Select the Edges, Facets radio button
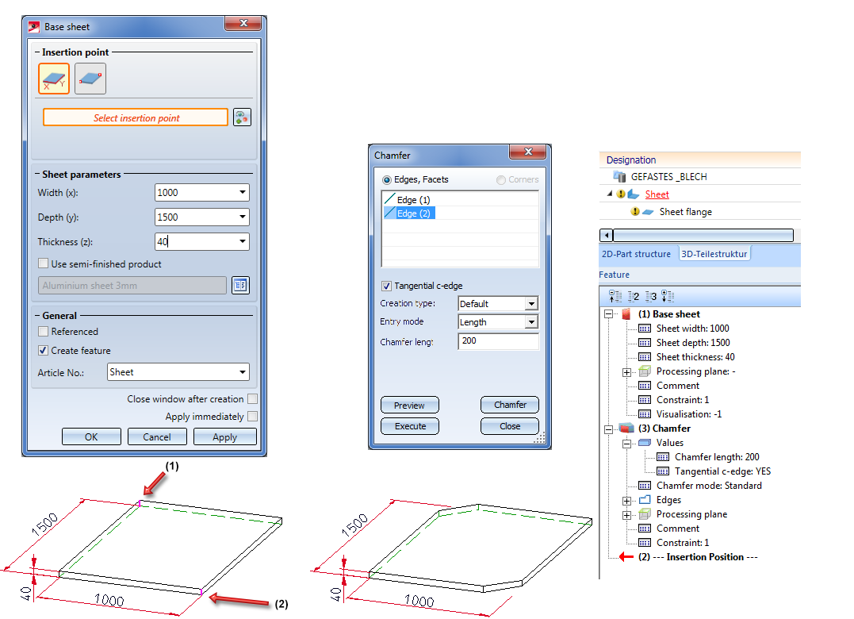 (x=387, y=180)
